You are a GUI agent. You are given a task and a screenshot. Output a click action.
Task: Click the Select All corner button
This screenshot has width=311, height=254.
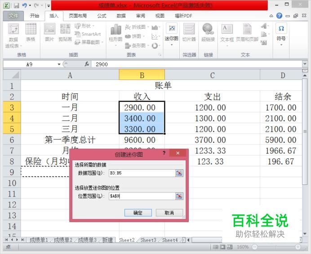click(x=12, y=74)
